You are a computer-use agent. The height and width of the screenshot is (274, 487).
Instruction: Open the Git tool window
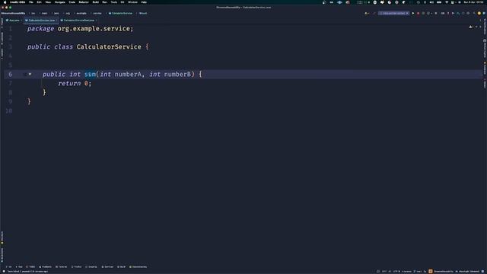(x=9, y=267)
